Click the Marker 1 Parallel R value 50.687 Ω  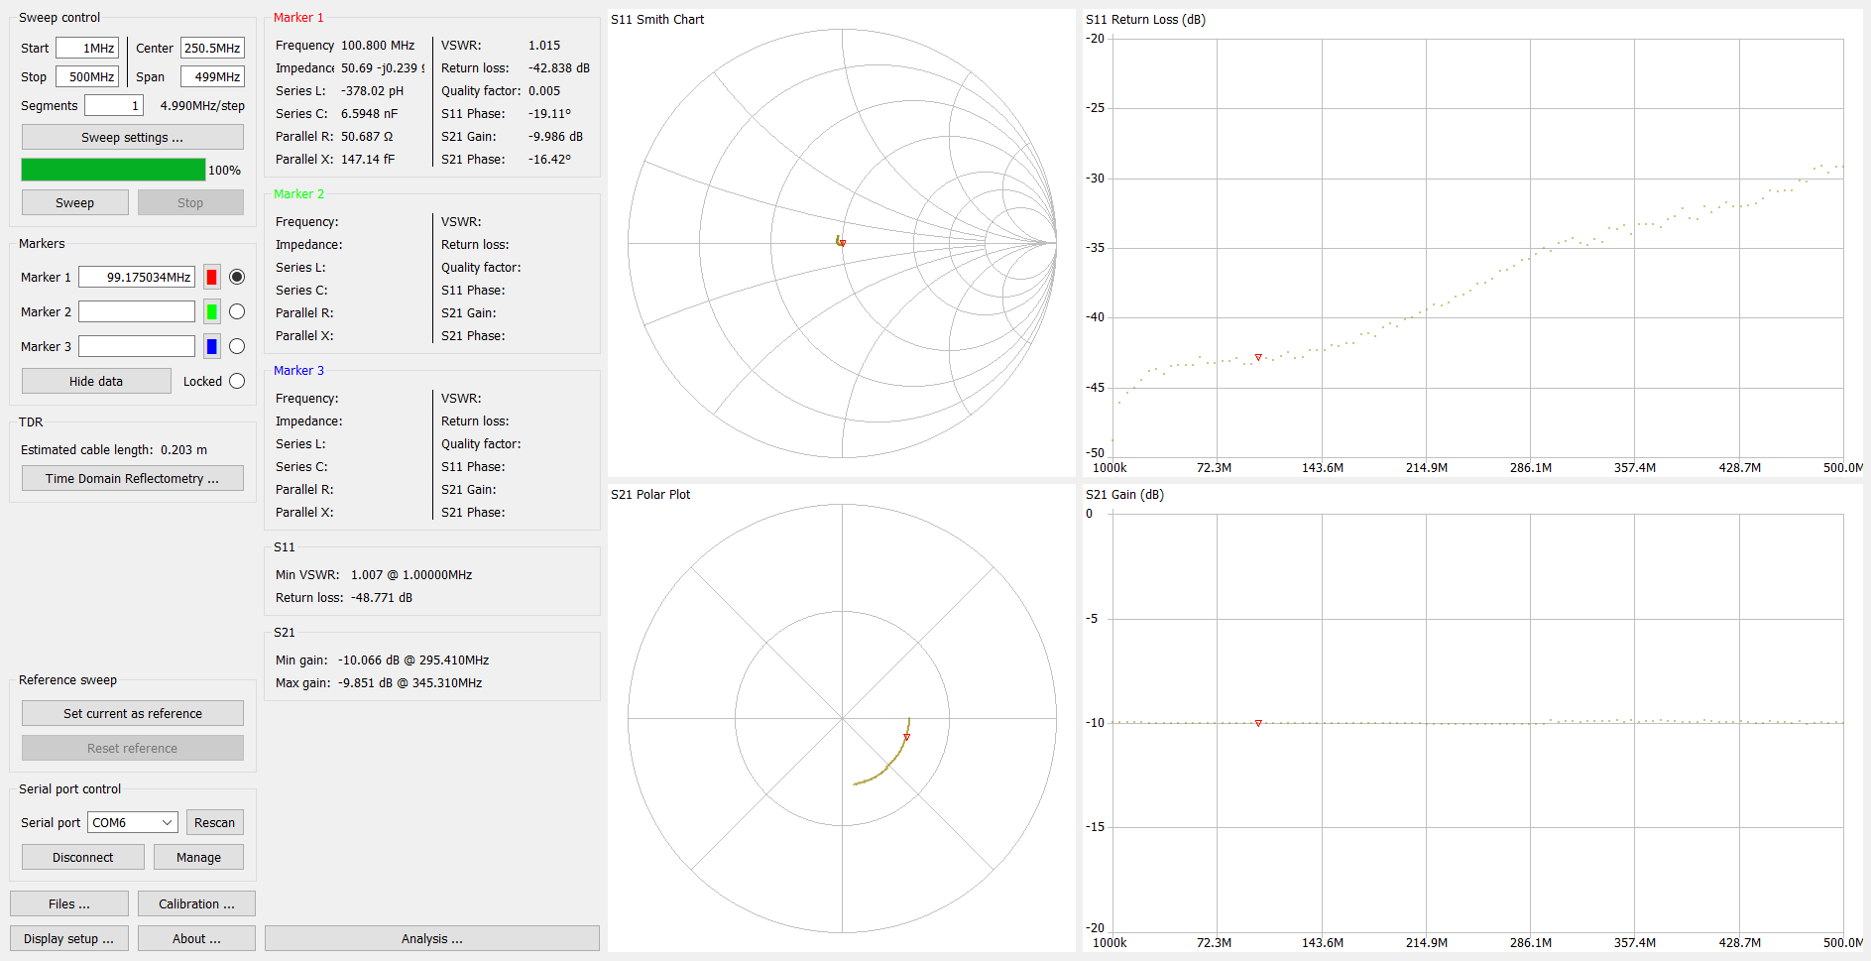367,136
